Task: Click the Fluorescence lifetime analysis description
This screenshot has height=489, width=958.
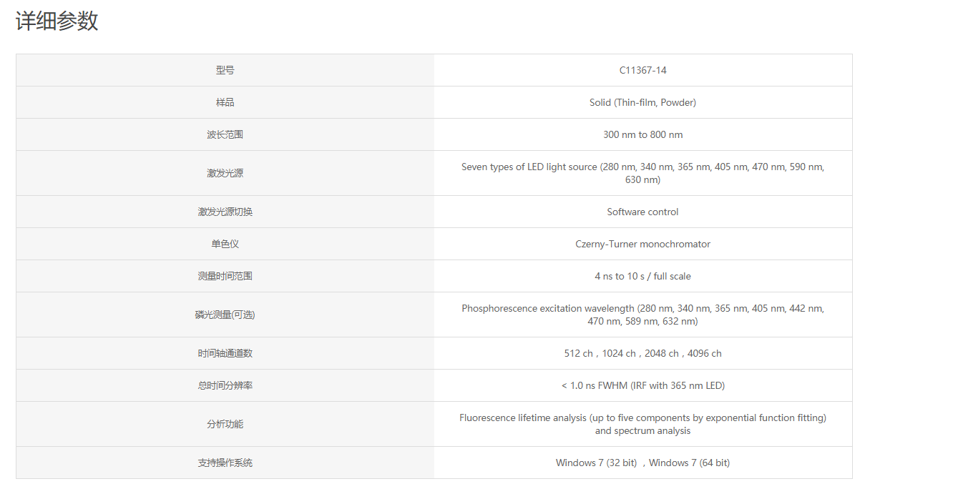Action: pyautogui.click(x=642, y=424)
